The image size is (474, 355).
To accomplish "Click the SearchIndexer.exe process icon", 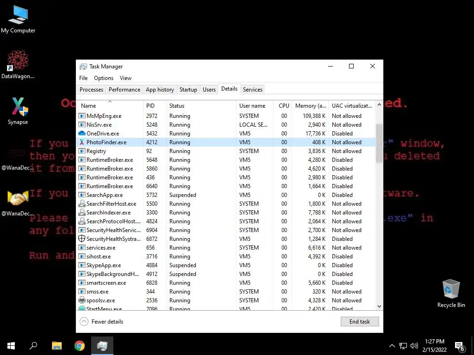I will (81, 213).
